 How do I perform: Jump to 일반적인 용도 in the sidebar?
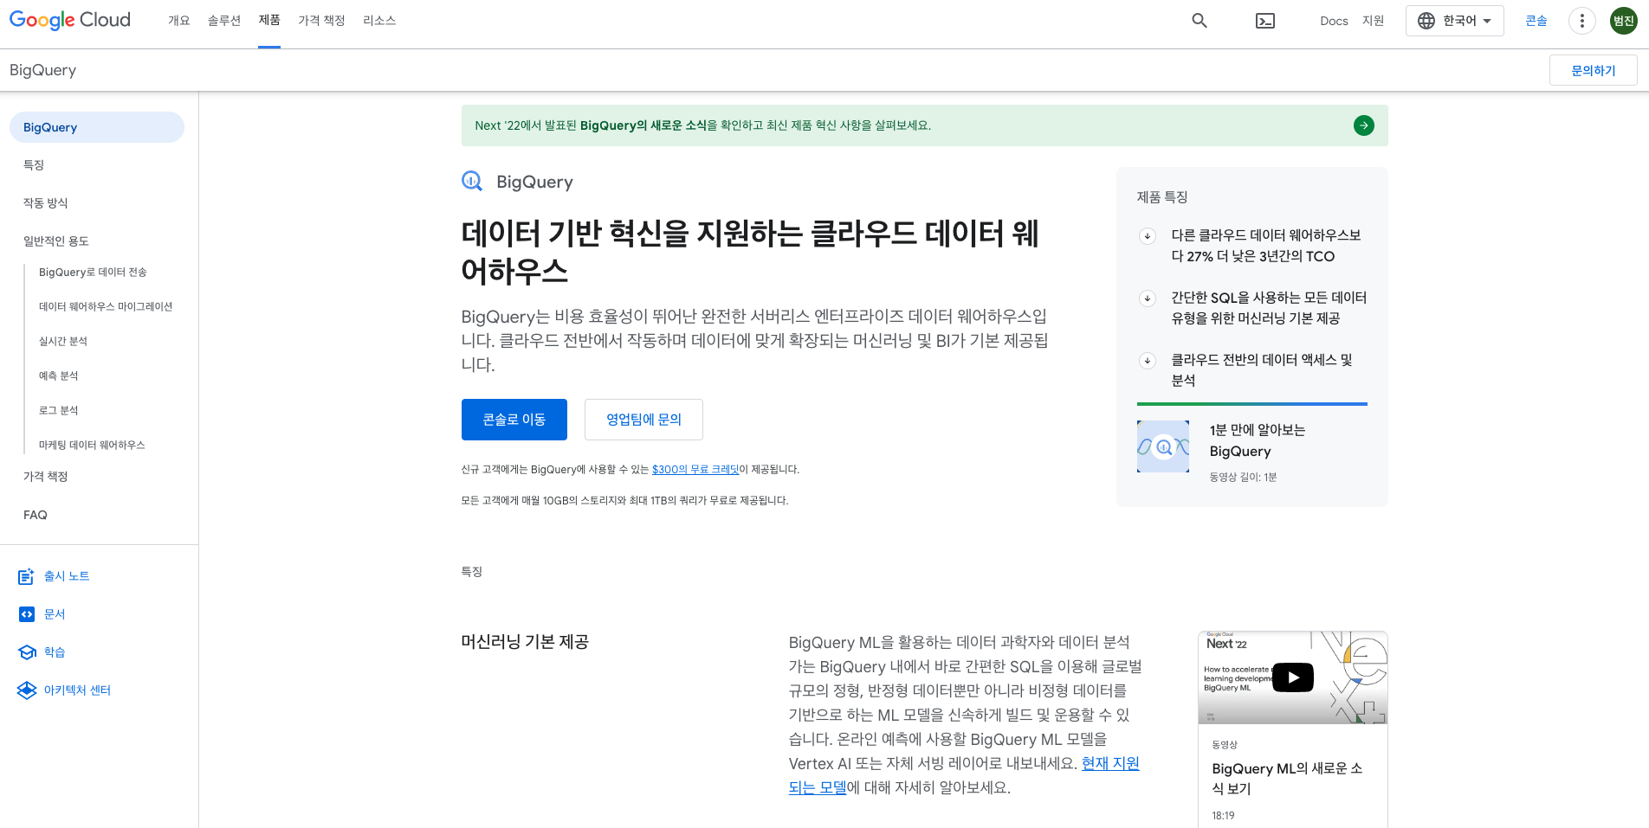pyautogui.click(x=56, y=241)
